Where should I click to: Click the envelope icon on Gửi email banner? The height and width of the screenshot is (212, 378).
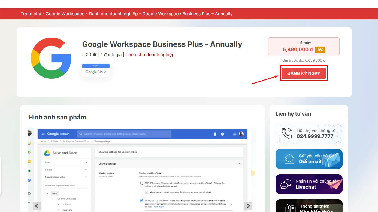pos(289,159)
